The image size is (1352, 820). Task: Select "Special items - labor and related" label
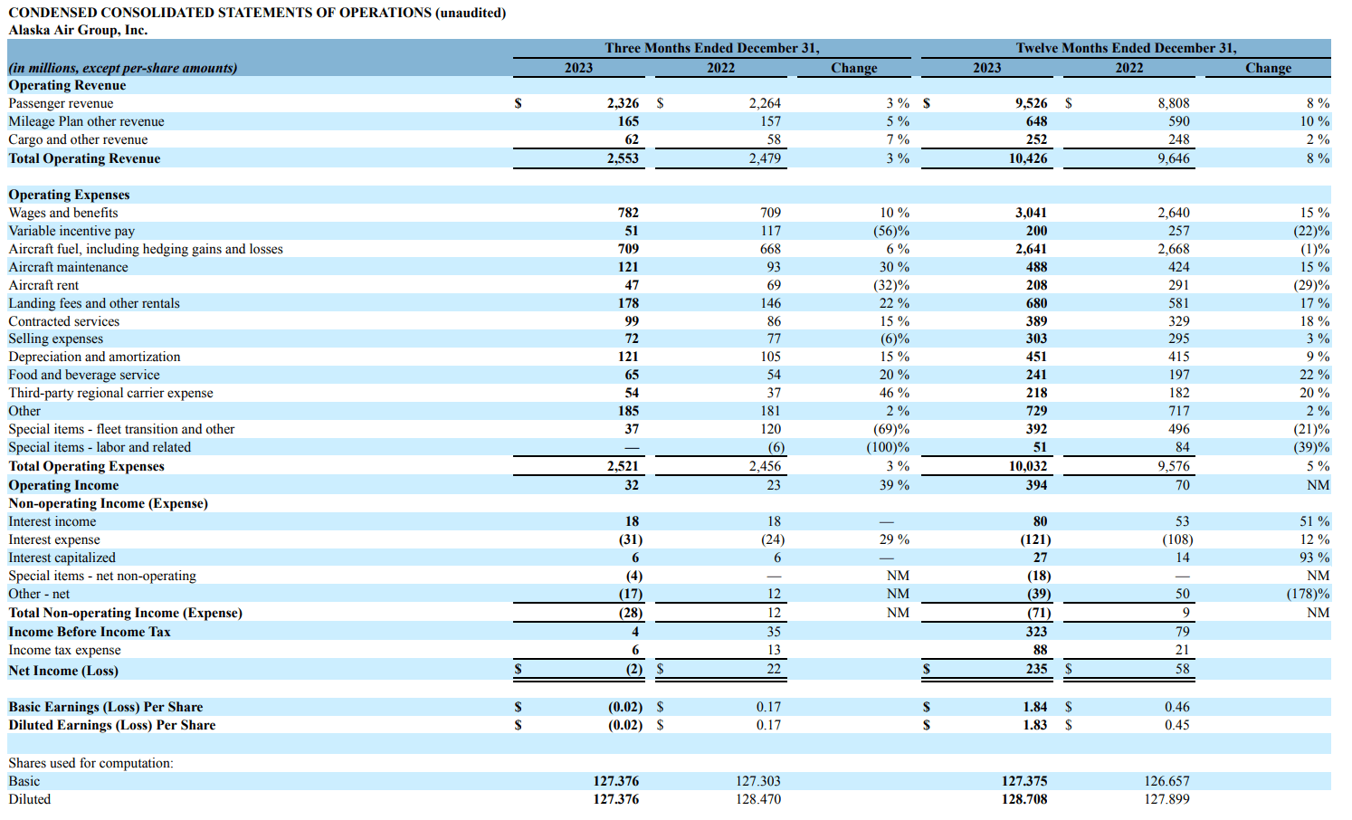click(x=100, y=447)
